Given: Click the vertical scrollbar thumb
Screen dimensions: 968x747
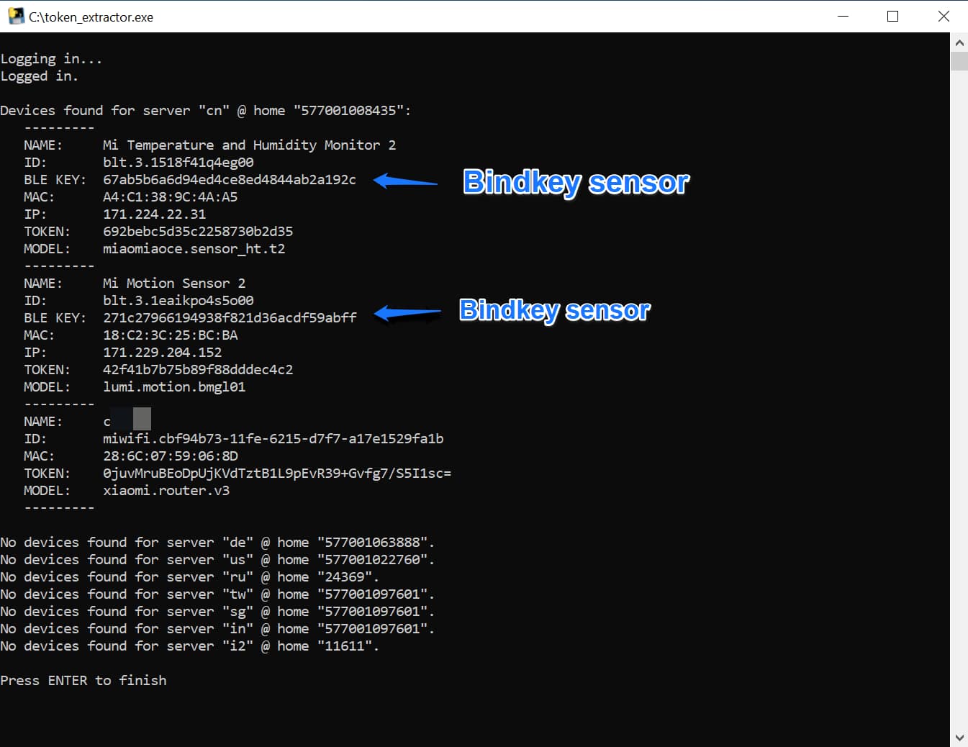Looking at the screenshot, I should [x=959, y=61].
